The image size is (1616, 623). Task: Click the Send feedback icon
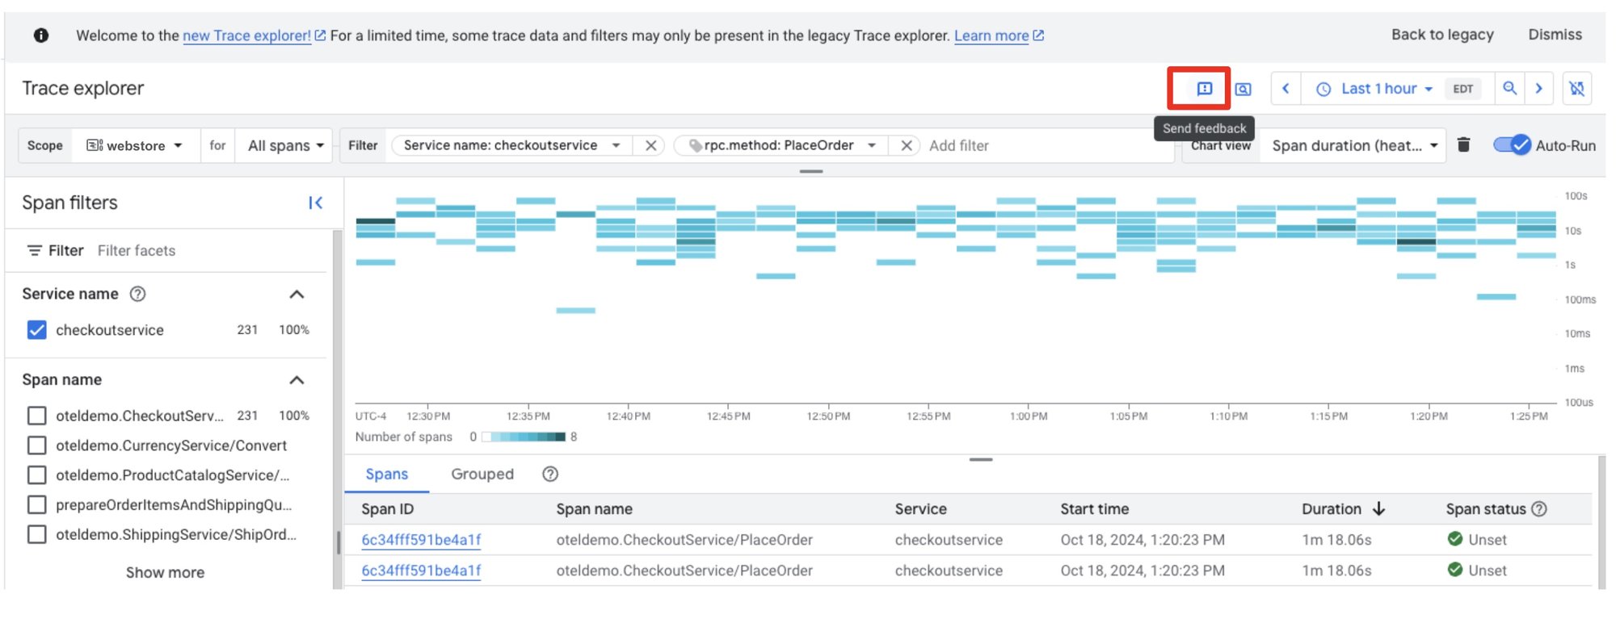tap(1204, 89)
